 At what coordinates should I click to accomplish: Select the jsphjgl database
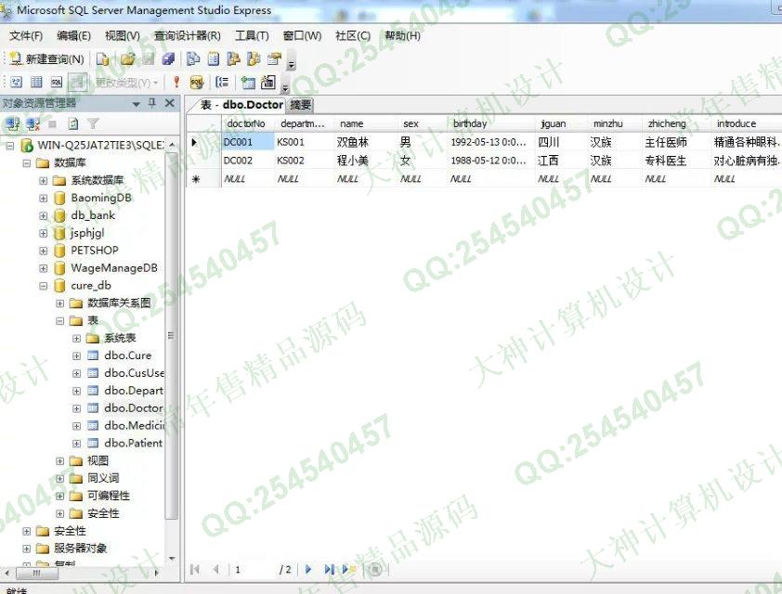coord(87,233)
